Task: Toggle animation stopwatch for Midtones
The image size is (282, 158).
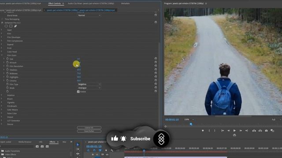Action: pyautogui.click(x=7, y=73)
